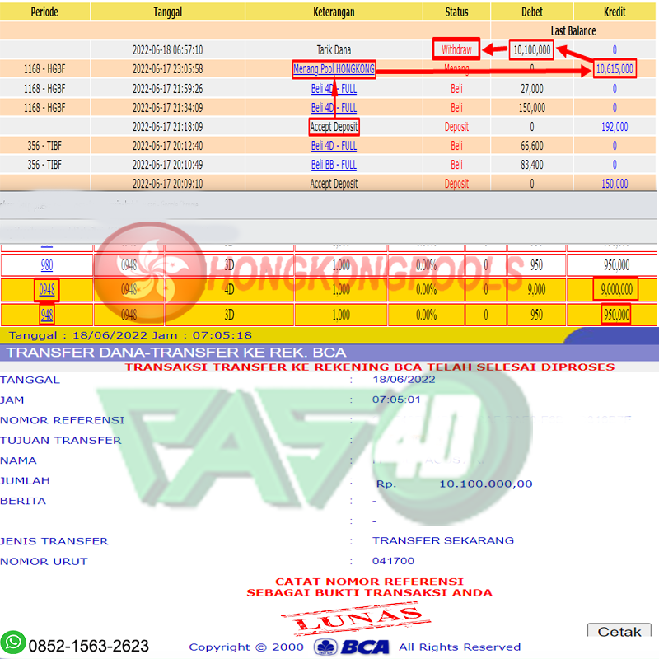Image resolution: width=659 pixels, height=659 pixels.
Task: Click the phone number 0852-1563-2623
Action: coord(89,646)
